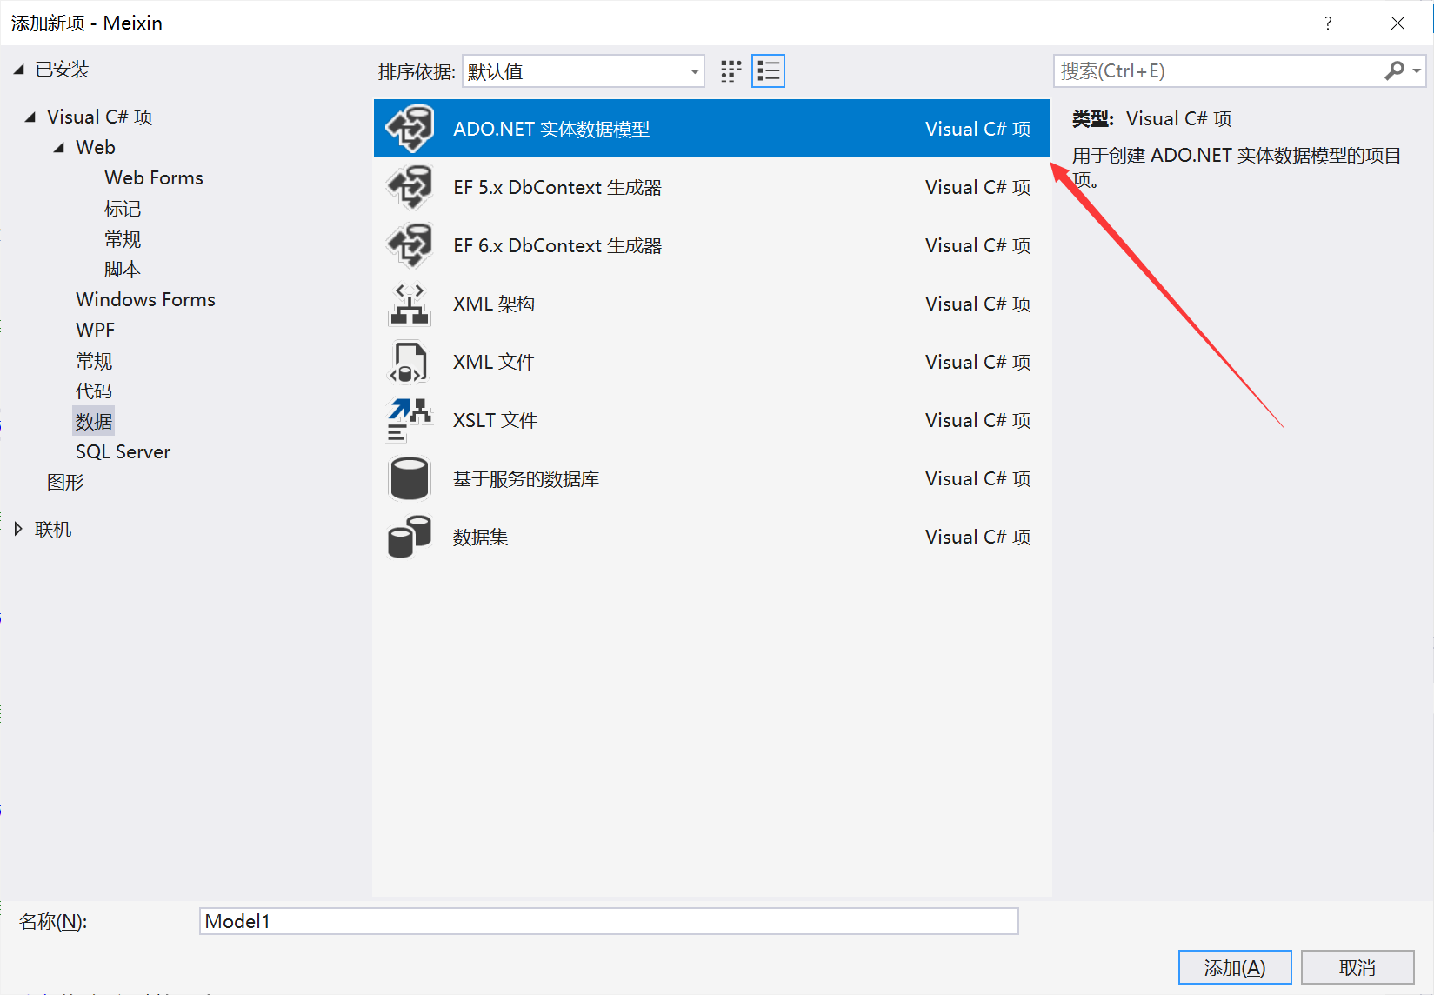1434x995 pixels.
Task: Select Windows Forms category
Action: [x=145, y=299]
